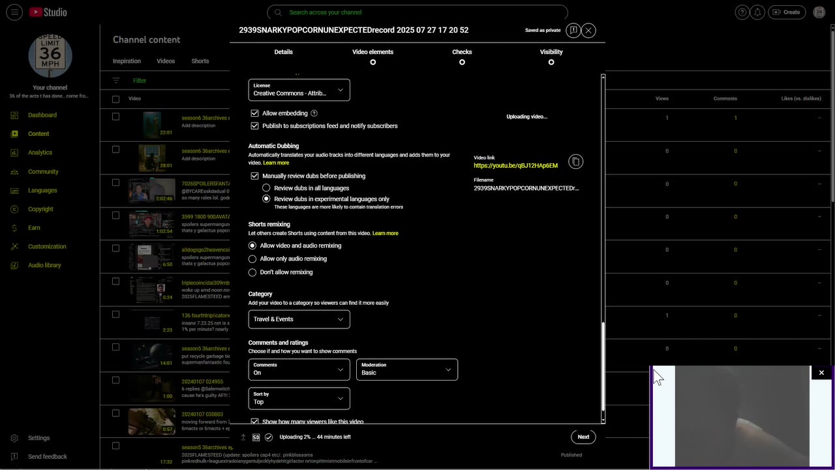Select Allow only audio remixing
The width and height of the screenshot is (835, 470).
coord(252,259)
